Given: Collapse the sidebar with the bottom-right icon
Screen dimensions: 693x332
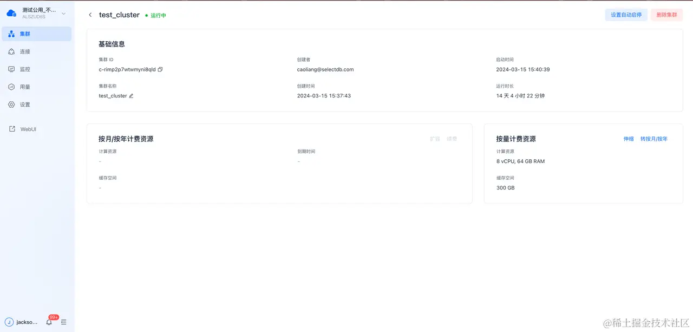Looking at the screenshot, I should coord(63,322).
